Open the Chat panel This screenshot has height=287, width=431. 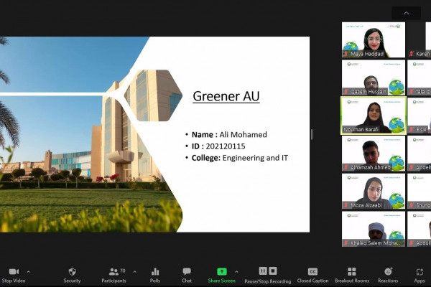coord(187,272)
